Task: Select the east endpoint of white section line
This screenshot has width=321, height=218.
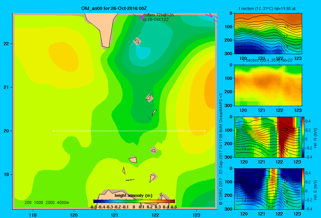Action: [x=205, y=131]
